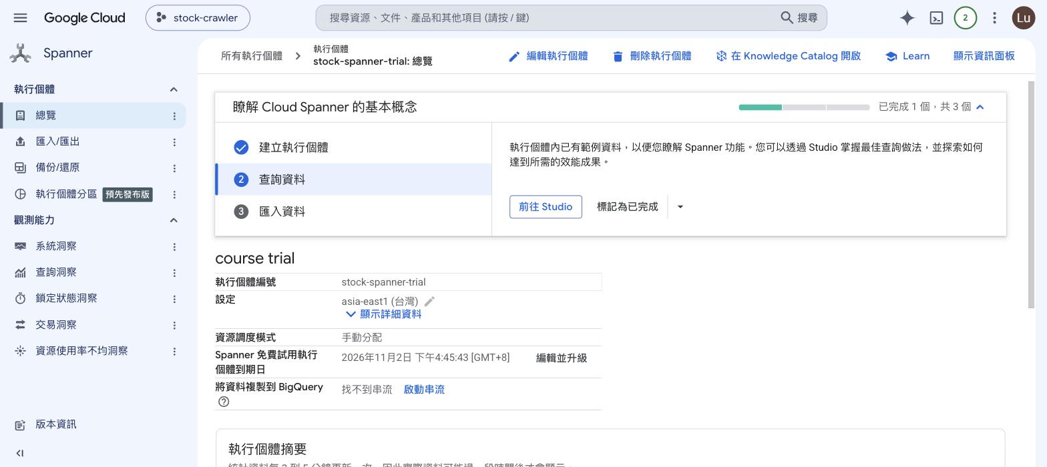Open the main hamburger navigation menu

pyautogui.click(x=20, y=18)
